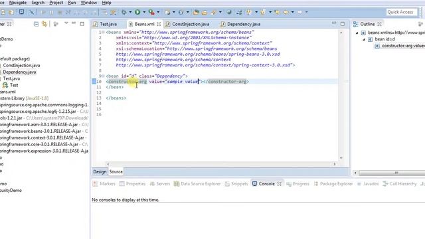Click the Open Type icon
The width and height of the screenshot is (425, 239).
point(196,12)
